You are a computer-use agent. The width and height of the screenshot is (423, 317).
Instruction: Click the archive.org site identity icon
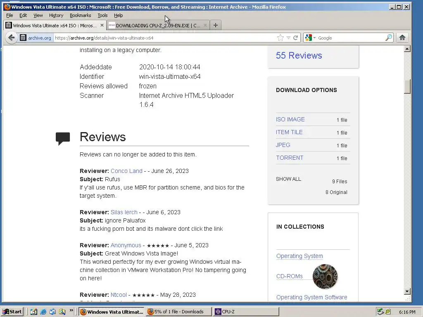coord(23,38)
